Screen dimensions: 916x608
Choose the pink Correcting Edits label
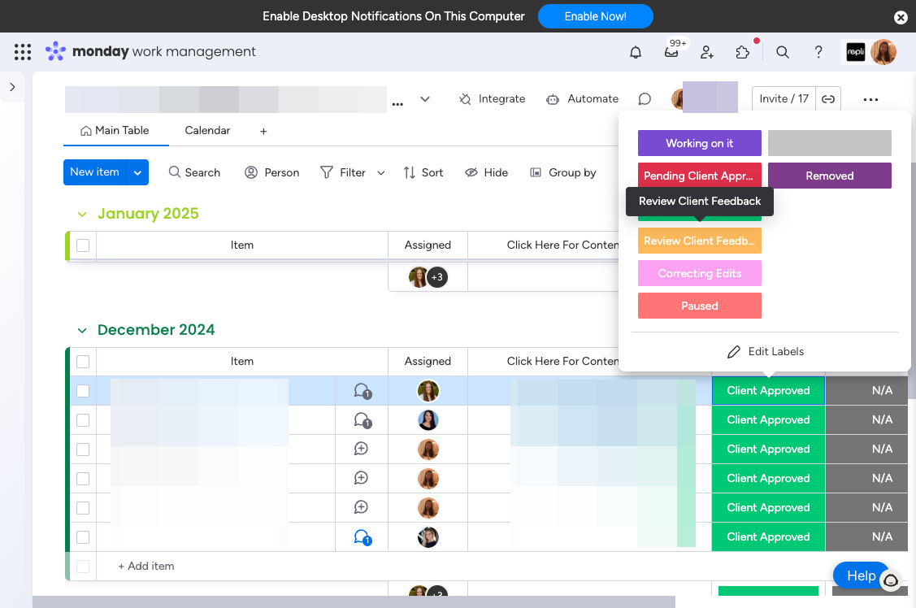(x=699, y=273)
